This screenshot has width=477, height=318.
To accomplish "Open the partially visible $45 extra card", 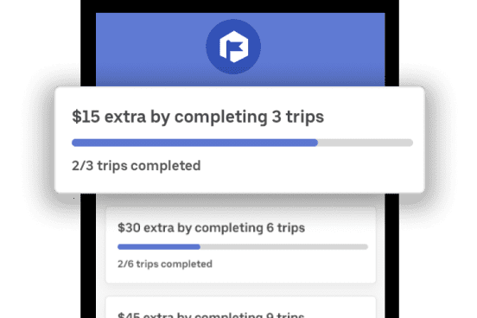I will pyautogui.click(x=240, y=308).
